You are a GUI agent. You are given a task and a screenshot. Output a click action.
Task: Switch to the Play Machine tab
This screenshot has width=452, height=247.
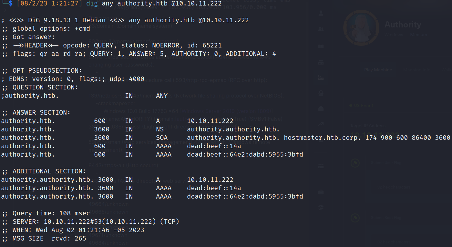coord(378,70)
